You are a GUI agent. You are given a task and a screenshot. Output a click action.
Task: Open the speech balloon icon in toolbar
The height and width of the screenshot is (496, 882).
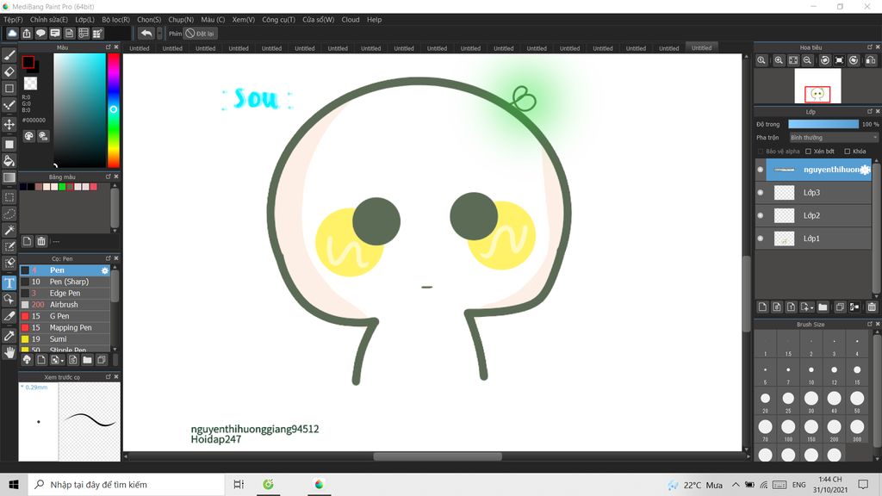[40, 34]
